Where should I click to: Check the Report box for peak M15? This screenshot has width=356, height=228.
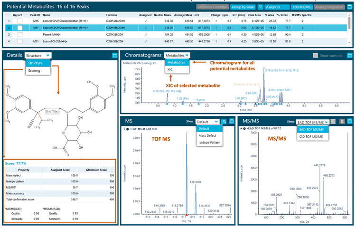pos(19,21)
